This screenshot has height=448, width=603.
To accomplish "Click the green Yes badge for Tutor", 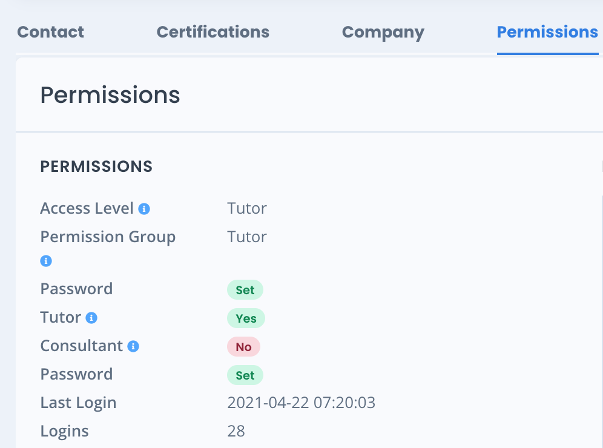I will click(x=246, y=318).
